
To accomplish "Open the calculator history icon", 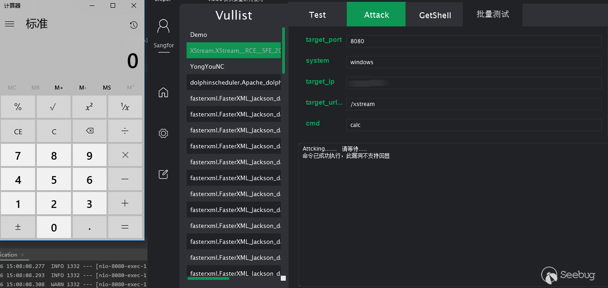I will pyautogui.click(x=133, y=25).
